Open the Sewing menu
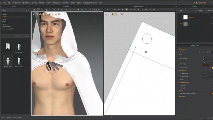Screen dimensions: 213x120 point(34,3)
